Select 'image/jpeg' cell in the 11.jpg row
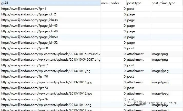This screenshot has width=183, height=111. pos(167,82)
